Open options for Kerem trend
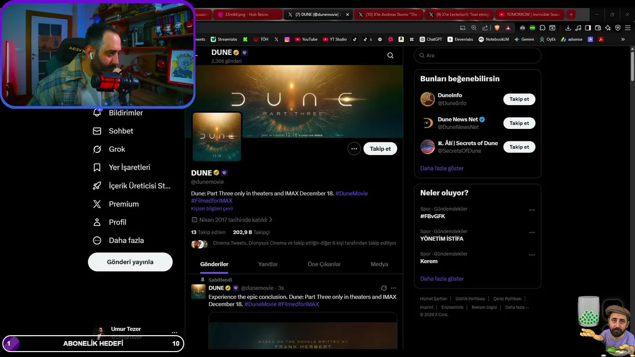The height and width of the screenshot is (357, 635). [x=532, y=255]
